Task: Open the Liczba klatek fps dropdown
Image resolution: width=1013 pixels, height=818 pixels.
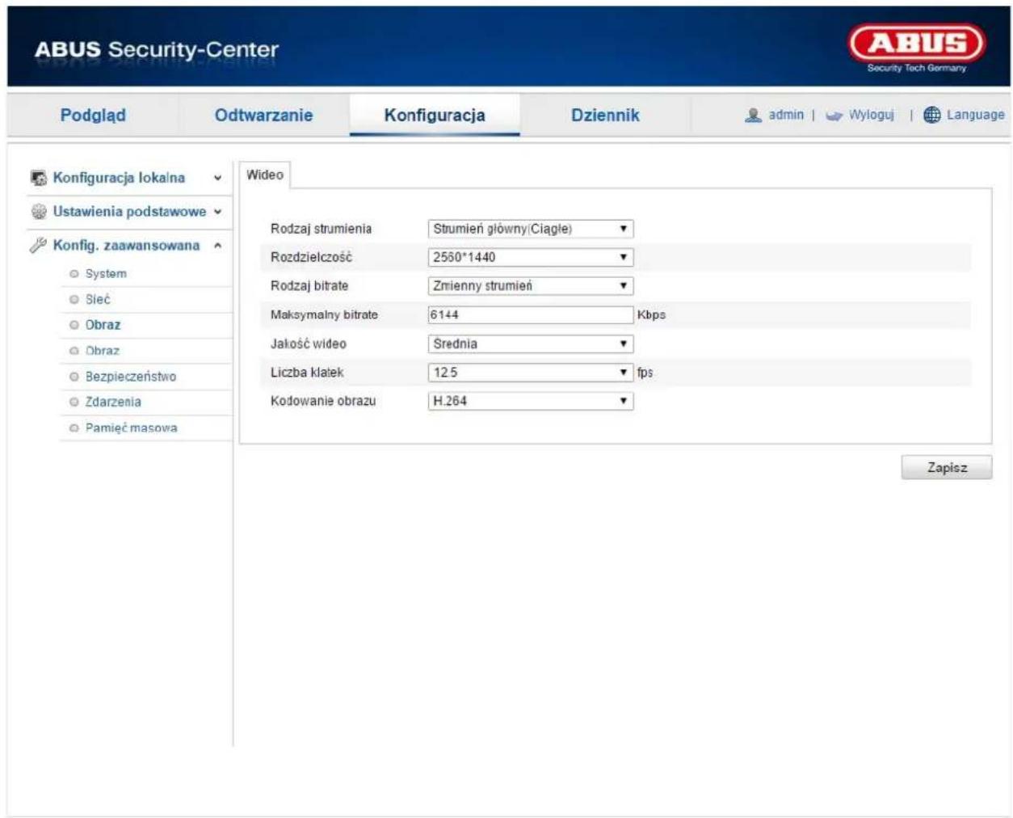Action: [531, 373]
